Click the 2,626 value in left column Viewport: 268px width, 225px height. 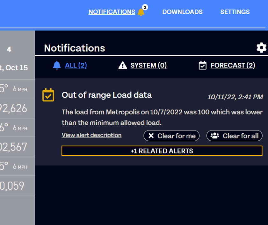(x=13, y=108)
